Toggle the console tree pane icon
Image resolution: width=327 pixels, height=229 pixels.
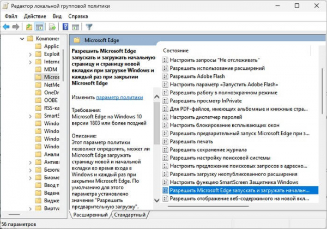point(39,27)
